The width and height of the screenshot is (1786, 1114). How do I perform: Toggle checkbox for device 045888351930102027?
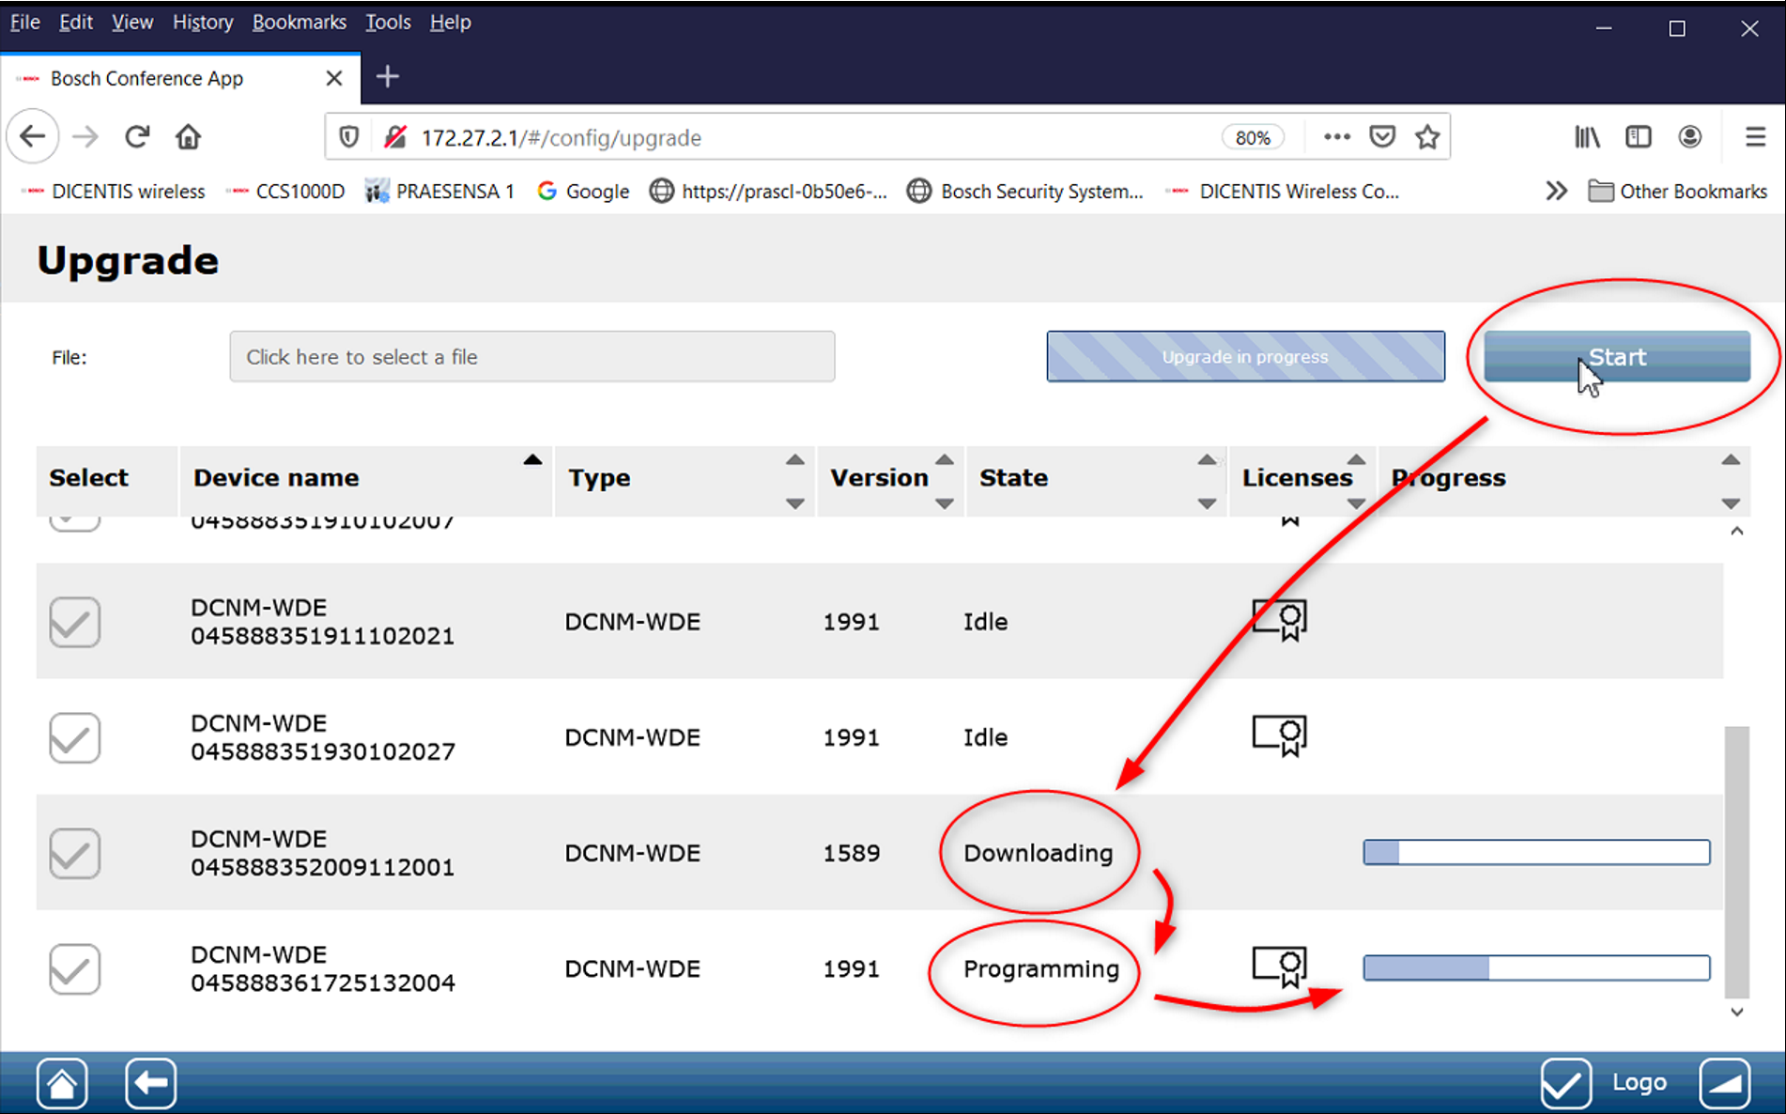pyautogui.click(x=74, y=737)
